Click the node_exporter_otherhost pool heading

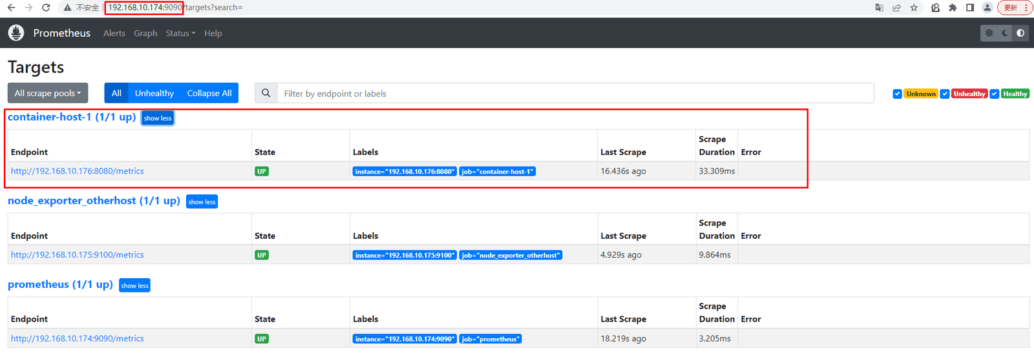point(94,201)
